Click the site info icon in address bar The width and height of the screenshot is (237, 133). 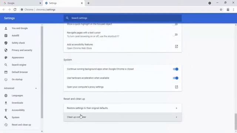click(x=22, y=10)
